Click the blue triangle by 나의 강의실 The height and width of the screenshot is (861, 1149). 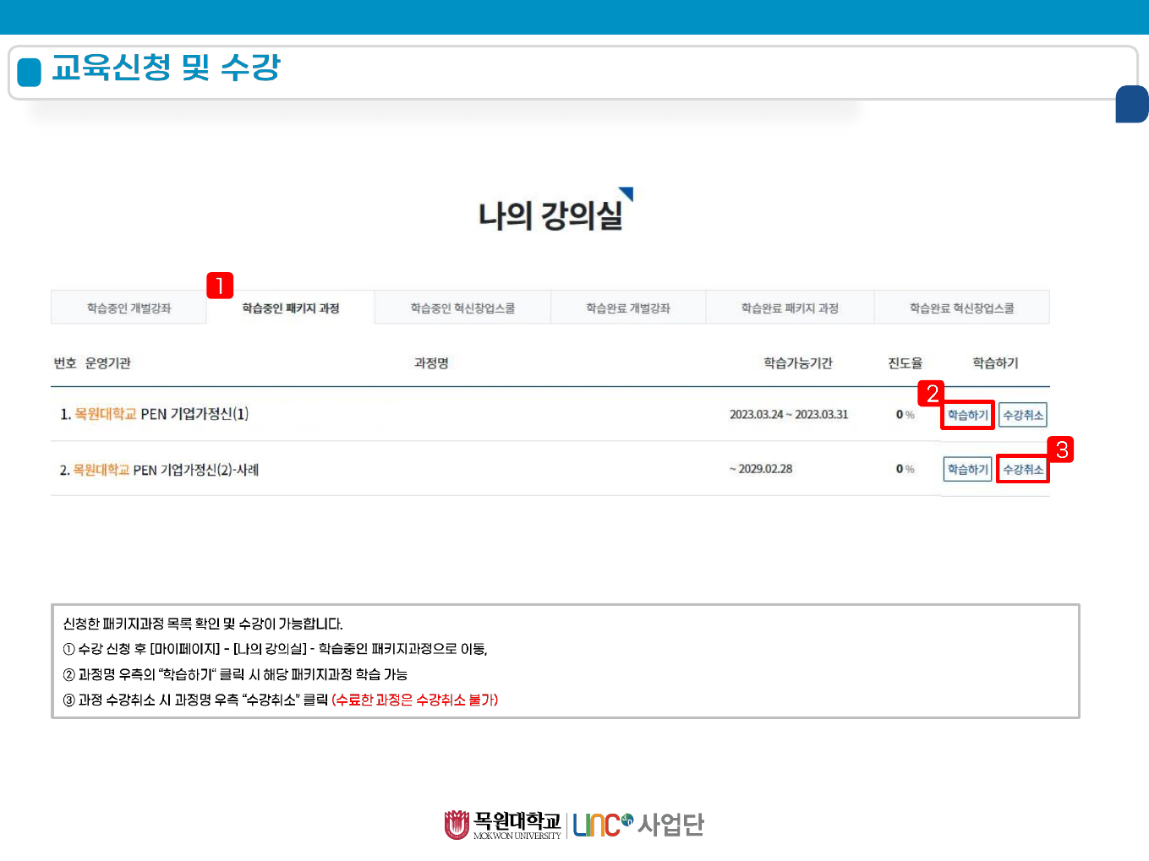point(627,193)
